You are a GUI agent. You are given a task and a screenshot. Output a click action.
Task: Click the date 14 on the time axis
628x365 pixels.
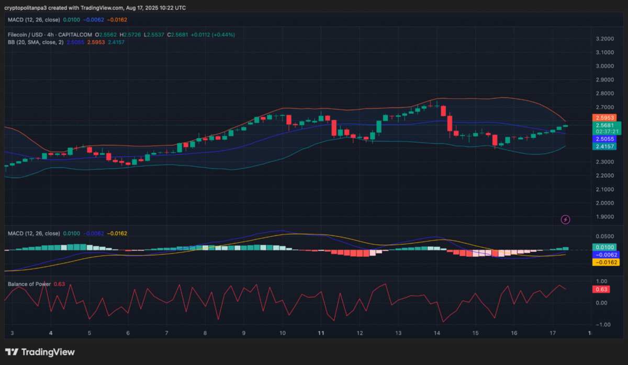click(x=437, y=333)
